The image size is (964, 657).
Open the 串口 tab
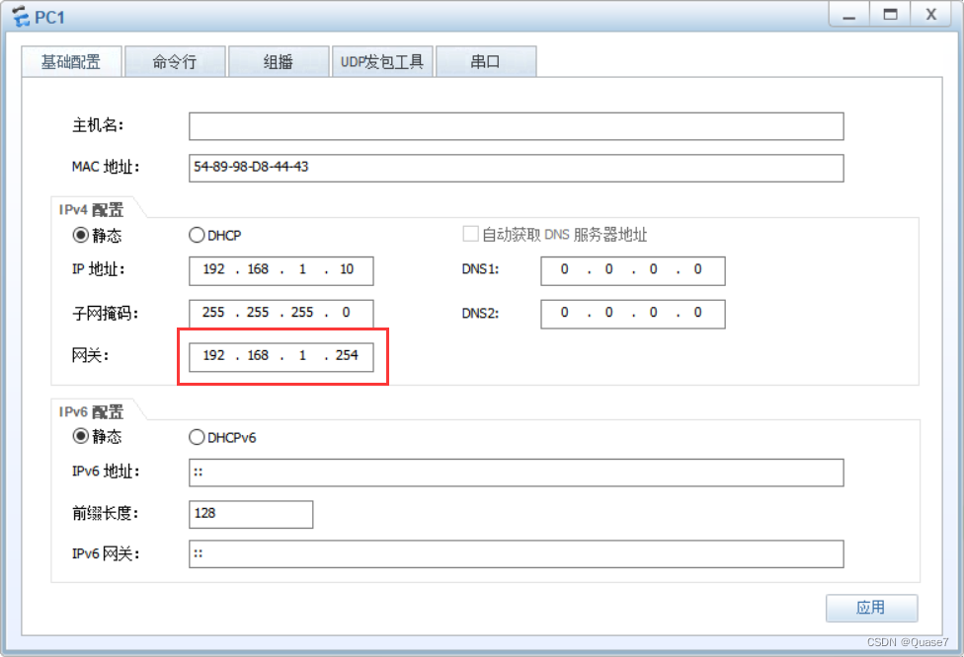tap(486, 61)
